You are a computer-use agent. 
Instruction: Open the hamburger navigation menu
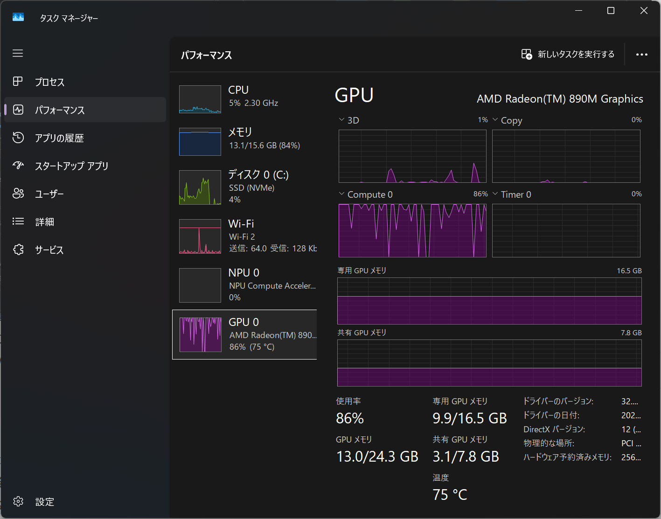(x=18, y=53)
